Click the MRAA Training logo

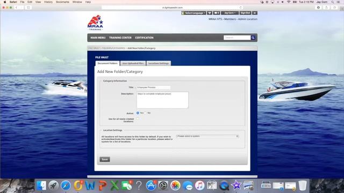[x=95, y=23]
